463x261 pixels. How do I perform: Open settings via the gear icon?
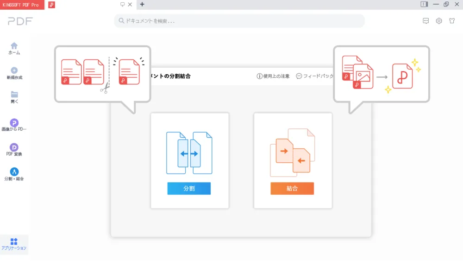[439, 21]
